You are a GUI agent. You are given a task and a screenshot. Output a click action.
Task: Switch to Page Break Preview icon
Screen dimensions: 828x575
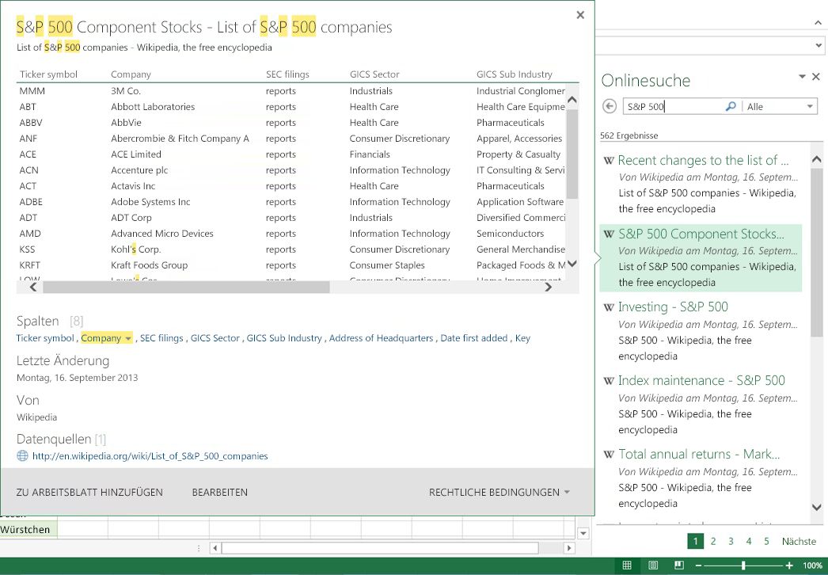pos(679,565)
